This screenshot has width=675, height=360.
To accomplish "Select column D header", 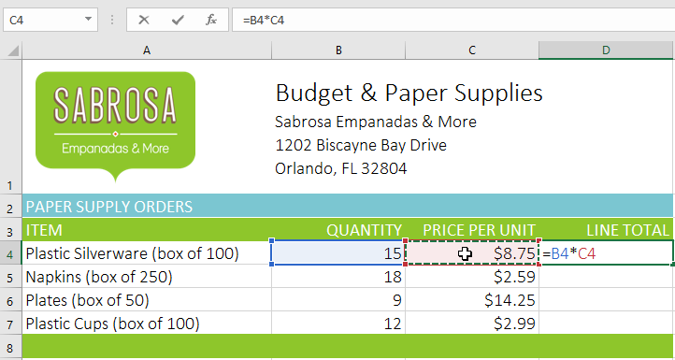I will click(x=605, y=50).
